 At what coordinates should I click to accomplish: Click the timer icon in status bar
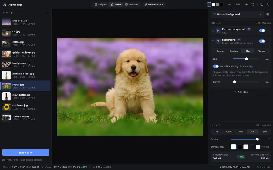pos(94,167)
